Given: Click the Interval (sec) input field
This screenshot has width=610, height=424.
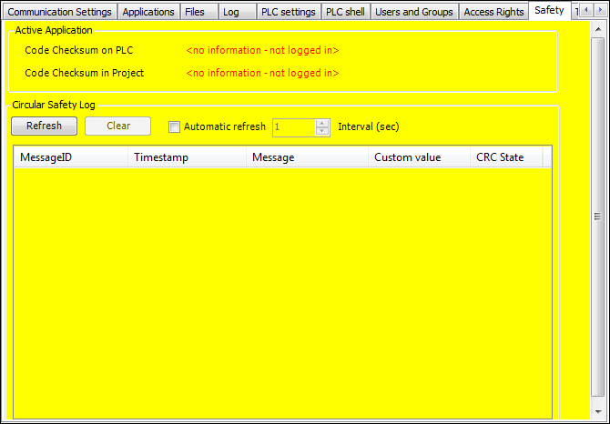Looking at the screenshot, I should point(293,127).
